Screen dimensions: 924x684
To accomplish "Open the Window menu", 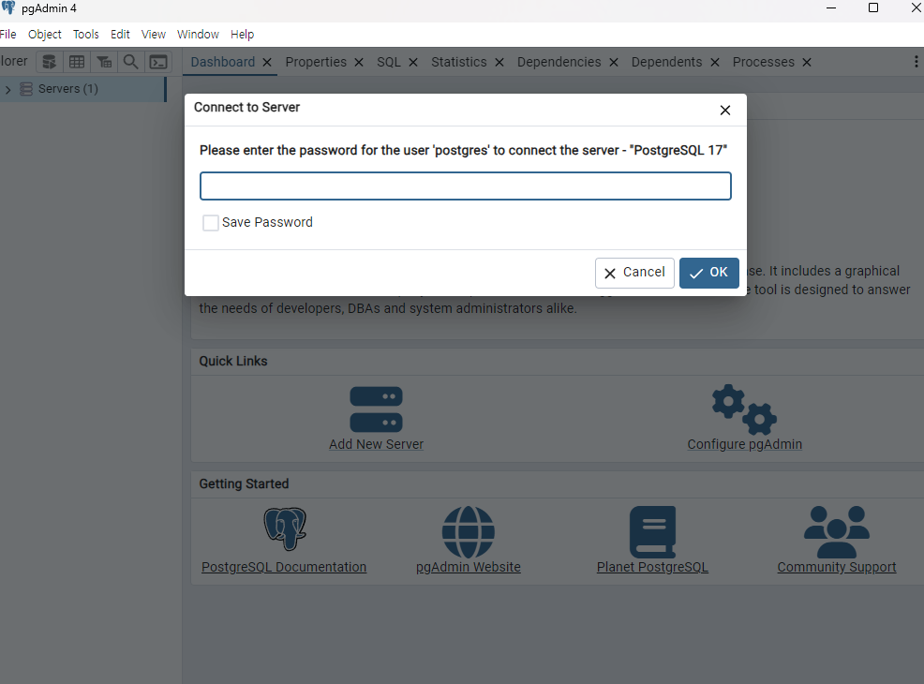I will pyautogui.click(x=198, y=34).
